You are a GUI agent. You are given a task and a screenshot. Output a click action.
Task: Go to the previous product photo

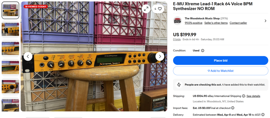(x=28, y=56)
